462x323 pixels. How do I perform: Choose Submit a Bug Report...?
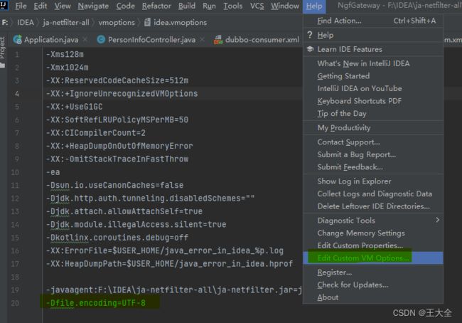[x=373, y=154]
